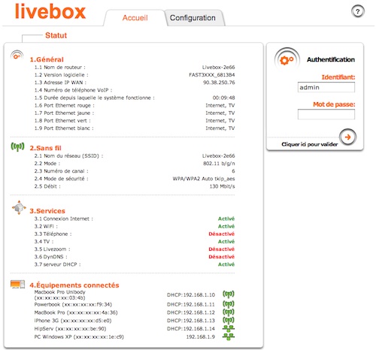Screen dimensions: 376x350
Task: Focus the Identifiant input field
Action: click(x=326, y=87)
